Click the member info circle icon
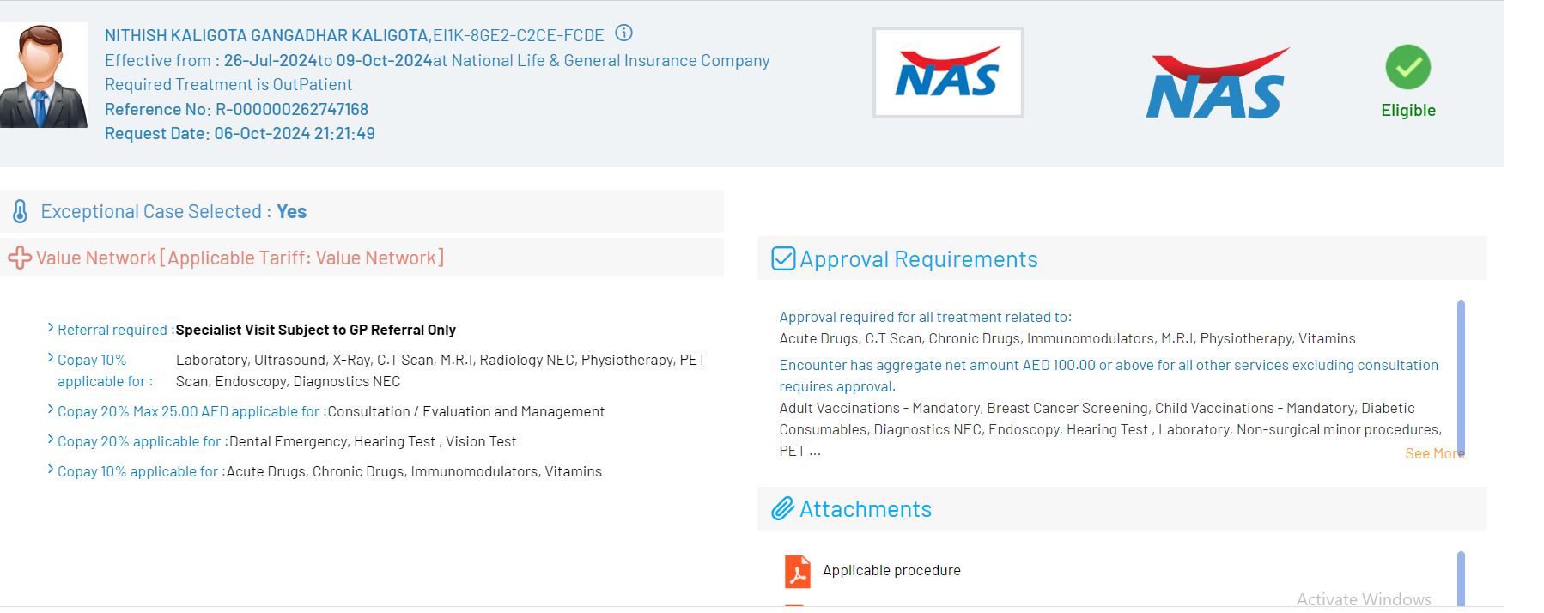Viewport: 1544px width, 613px height. click(624, 33)
